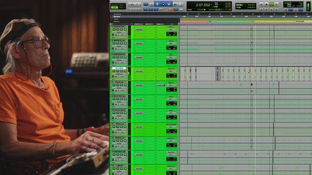This screenshot has width=312, height=175.
Task: Select the Grabber tool in toolbar
Action: tap(169, 4)
